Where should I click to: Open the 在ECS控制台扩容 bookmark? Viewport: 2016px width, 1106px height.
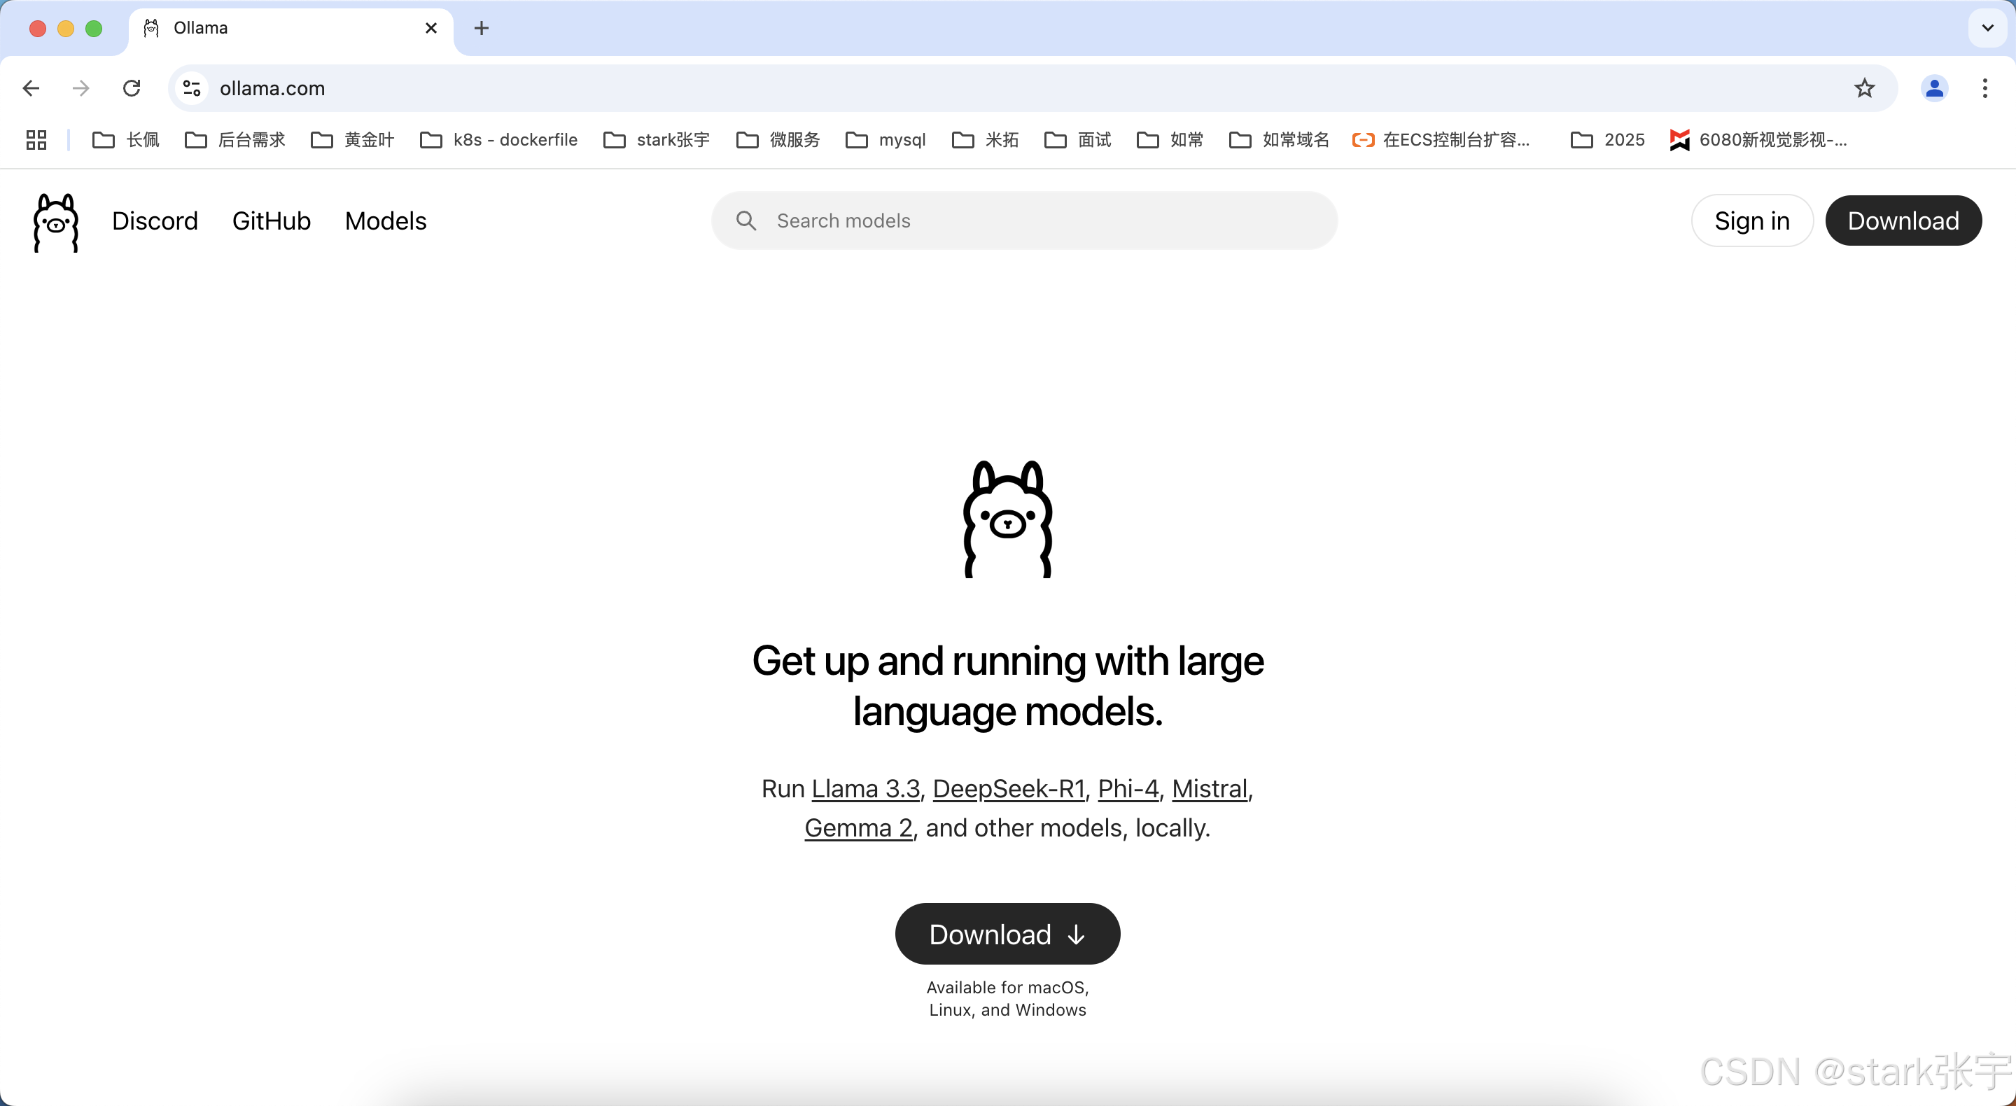(x=1441, y=140)
